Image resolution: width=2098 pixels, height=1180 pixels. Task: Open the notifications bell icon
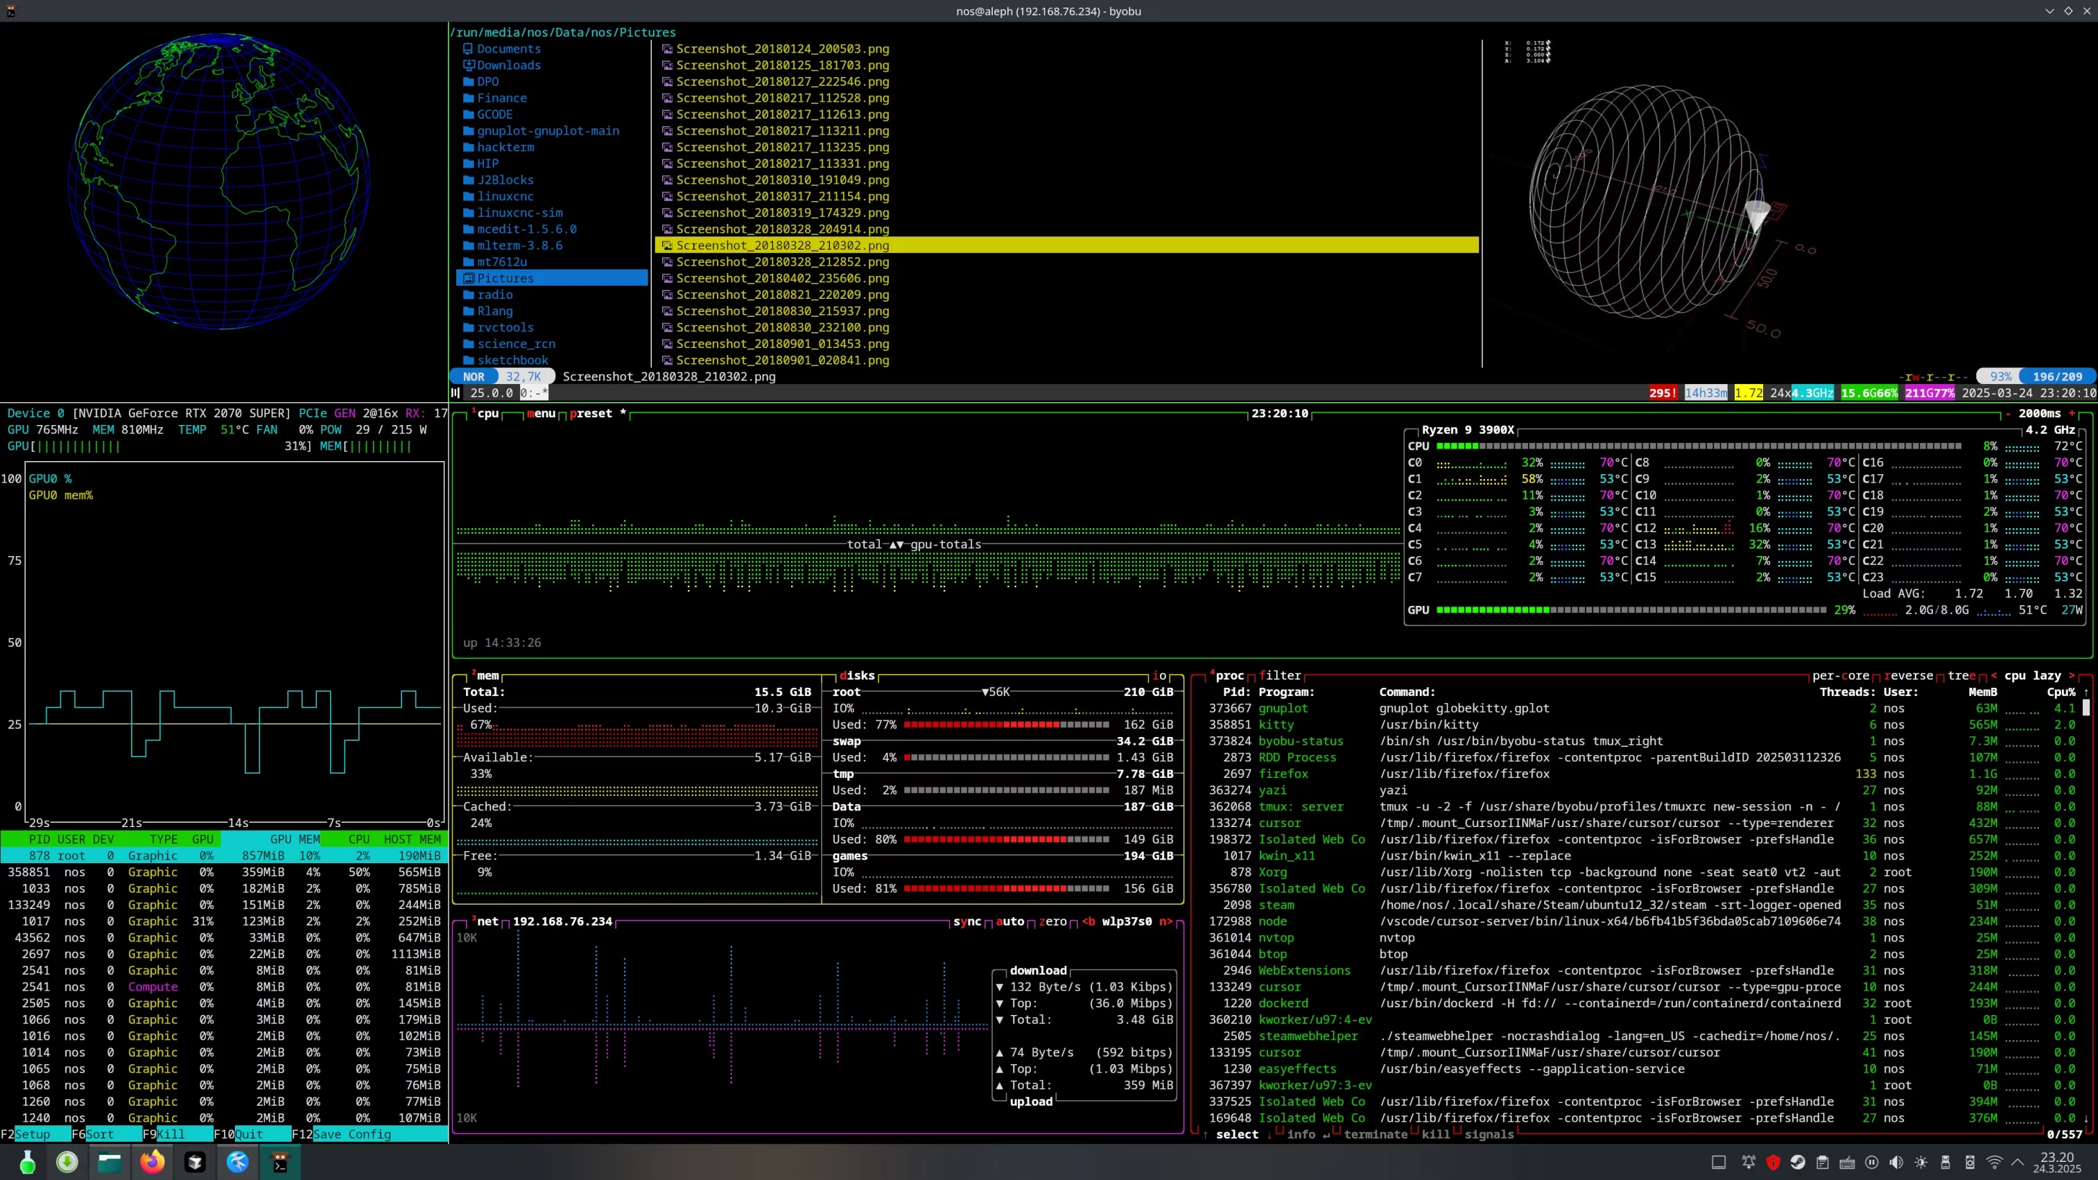coord(1748,1162)
